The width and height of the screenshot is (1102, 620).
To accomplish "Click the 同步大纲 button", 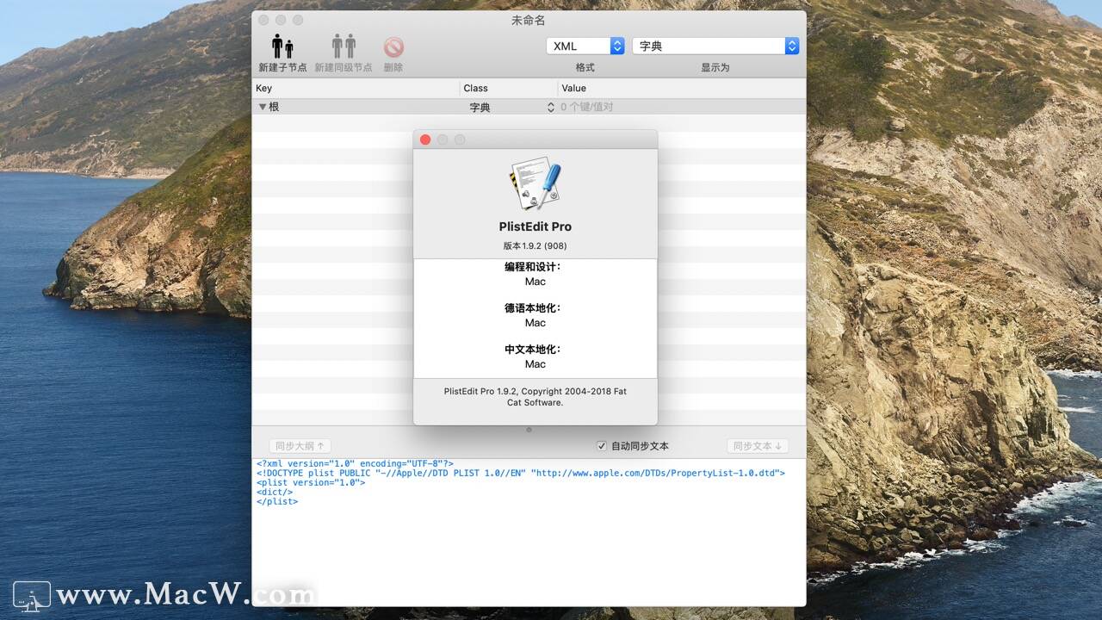I will (300, 446).
